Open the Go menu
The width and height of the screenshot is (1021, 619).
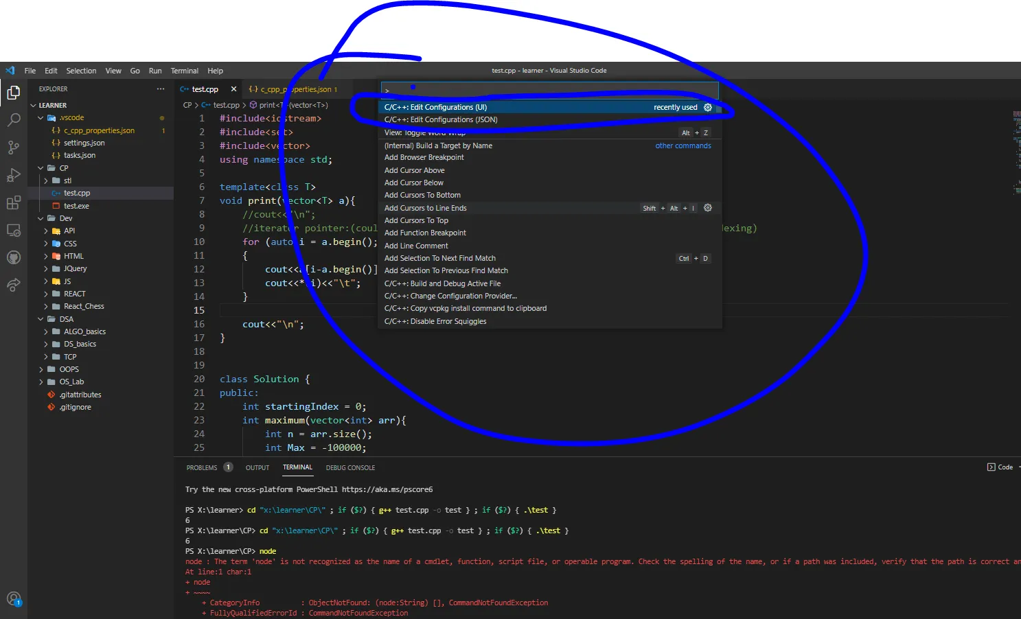pos(135,71)
